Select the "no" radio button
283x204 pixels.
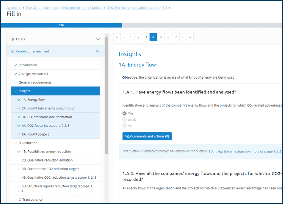(x=124, y=125)
